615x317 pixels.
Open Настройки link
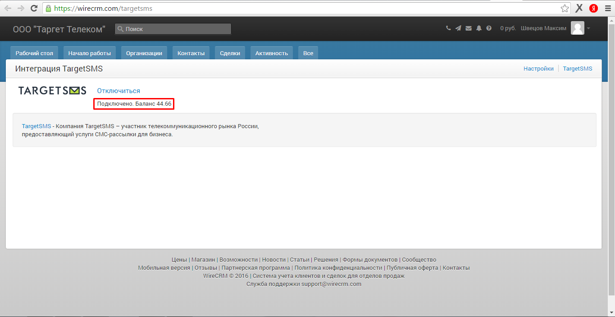click(x=538, y=69)
